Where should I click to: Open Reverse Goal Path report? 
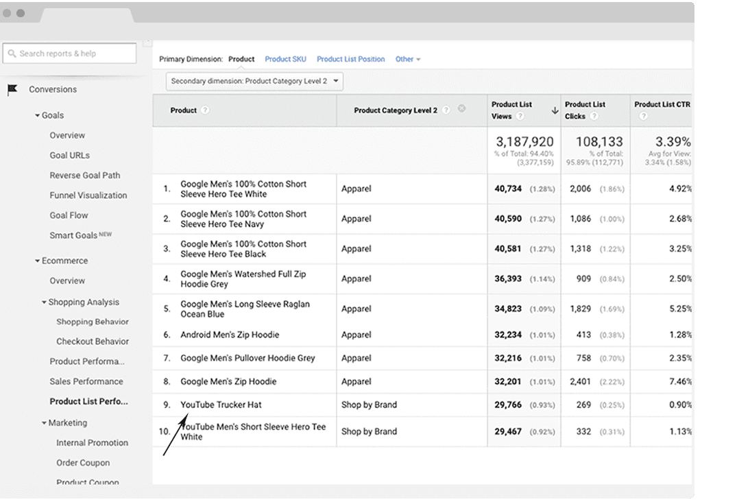point(85,175)
